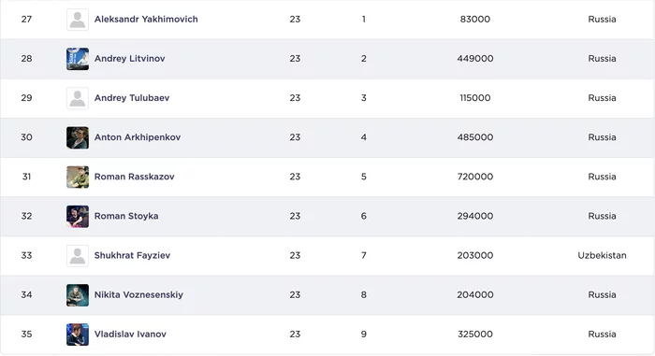Open Anton Arkhipenkov's player page link
Image resolution: width=655 pixels, height=356 pixels.
137,137
